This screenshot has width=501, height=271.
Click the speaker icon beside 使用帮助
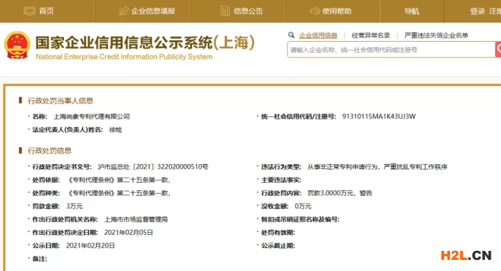point(315,11)
